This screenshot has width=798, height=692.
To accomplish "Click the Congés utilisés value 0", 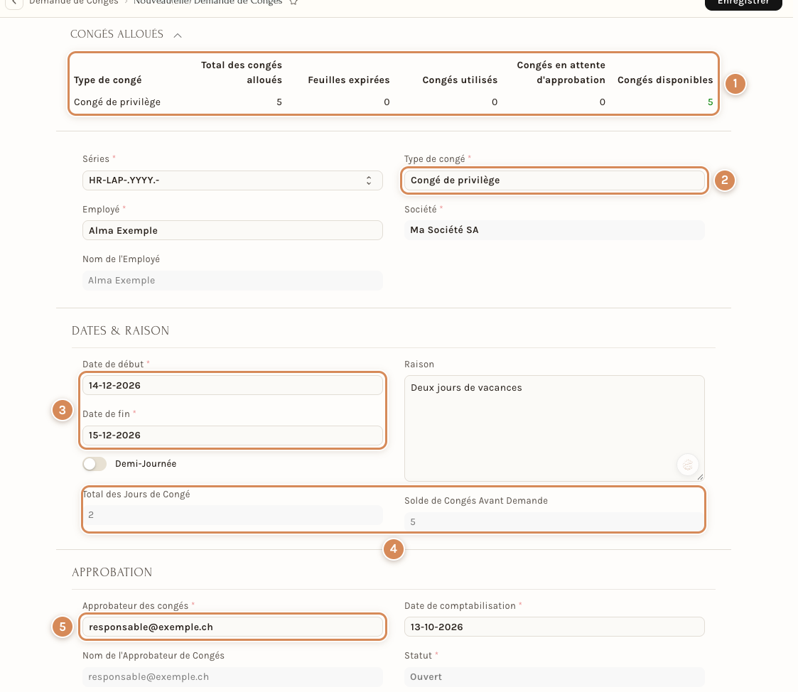I will pos(494,102).
